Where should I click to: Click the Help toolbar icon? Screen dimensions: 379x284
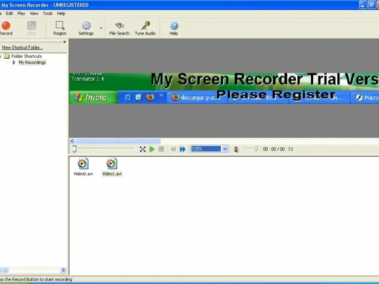174,28
